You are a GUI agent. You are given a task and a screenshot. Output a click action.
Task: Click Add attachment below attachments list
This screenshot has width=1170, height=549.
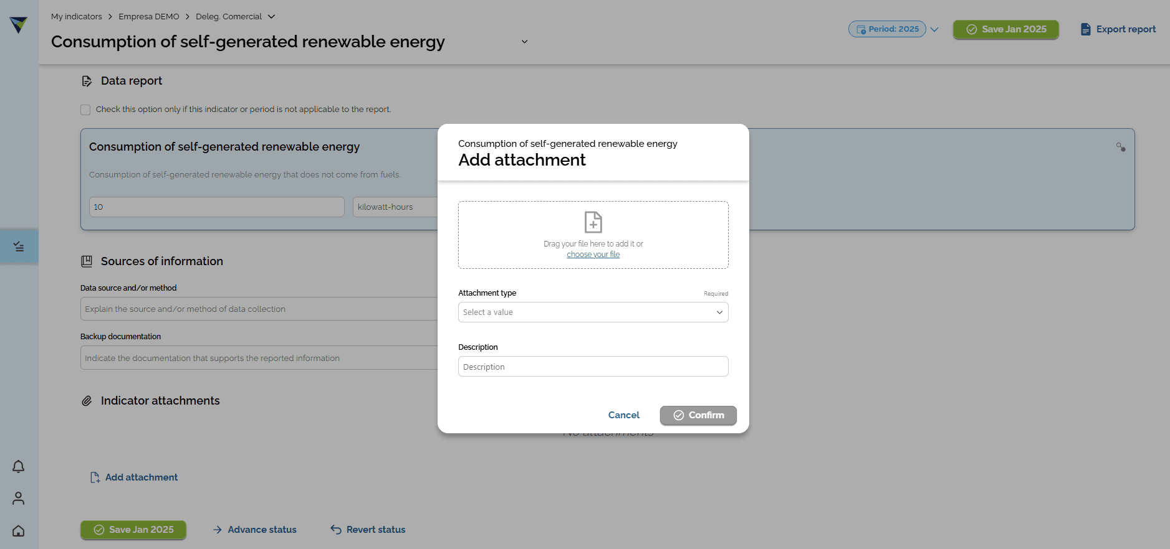click(134, 477)
